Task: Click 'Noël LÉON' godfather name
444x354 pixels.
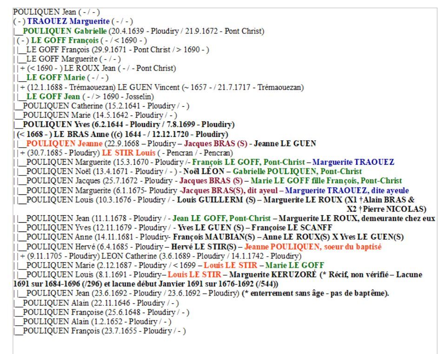Action: click(204, 172)
